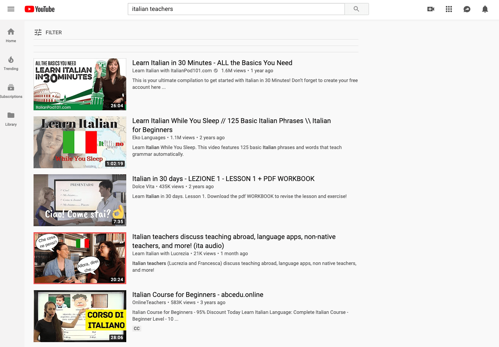Open the messages share bubble icon

(467, 9)
